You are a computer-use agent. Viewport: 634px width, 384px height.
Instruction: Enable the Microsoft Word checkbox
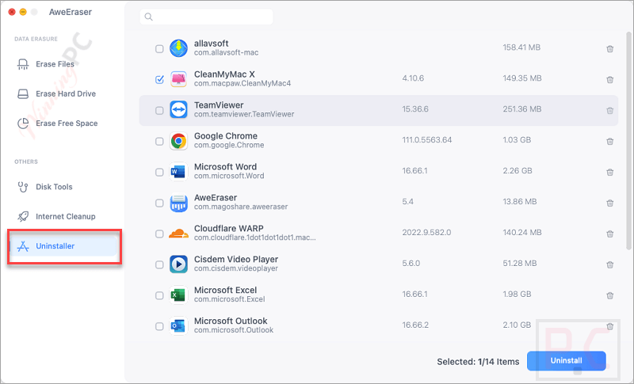159,172
